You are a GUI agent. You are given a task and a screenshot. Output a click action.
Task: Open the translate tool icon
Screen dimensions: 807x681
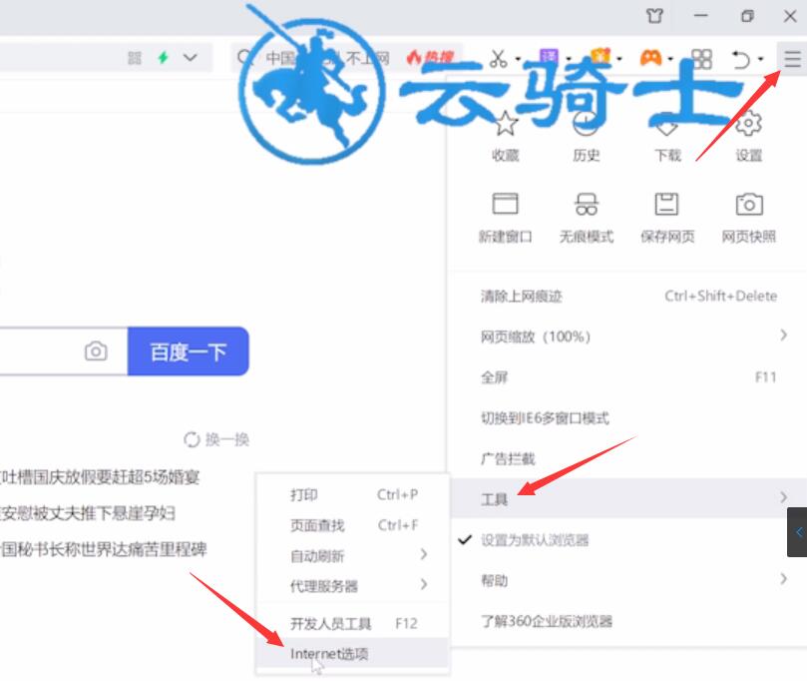tap(549, 57)
